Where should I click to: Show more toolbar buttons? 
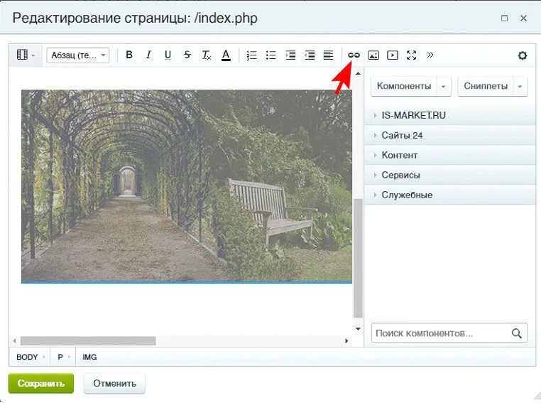(x=430, y=55)
